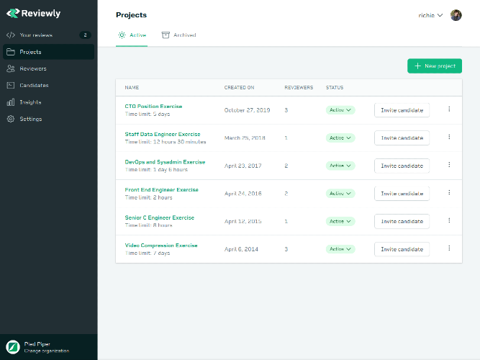Switch to the Active projects tab

132,35
